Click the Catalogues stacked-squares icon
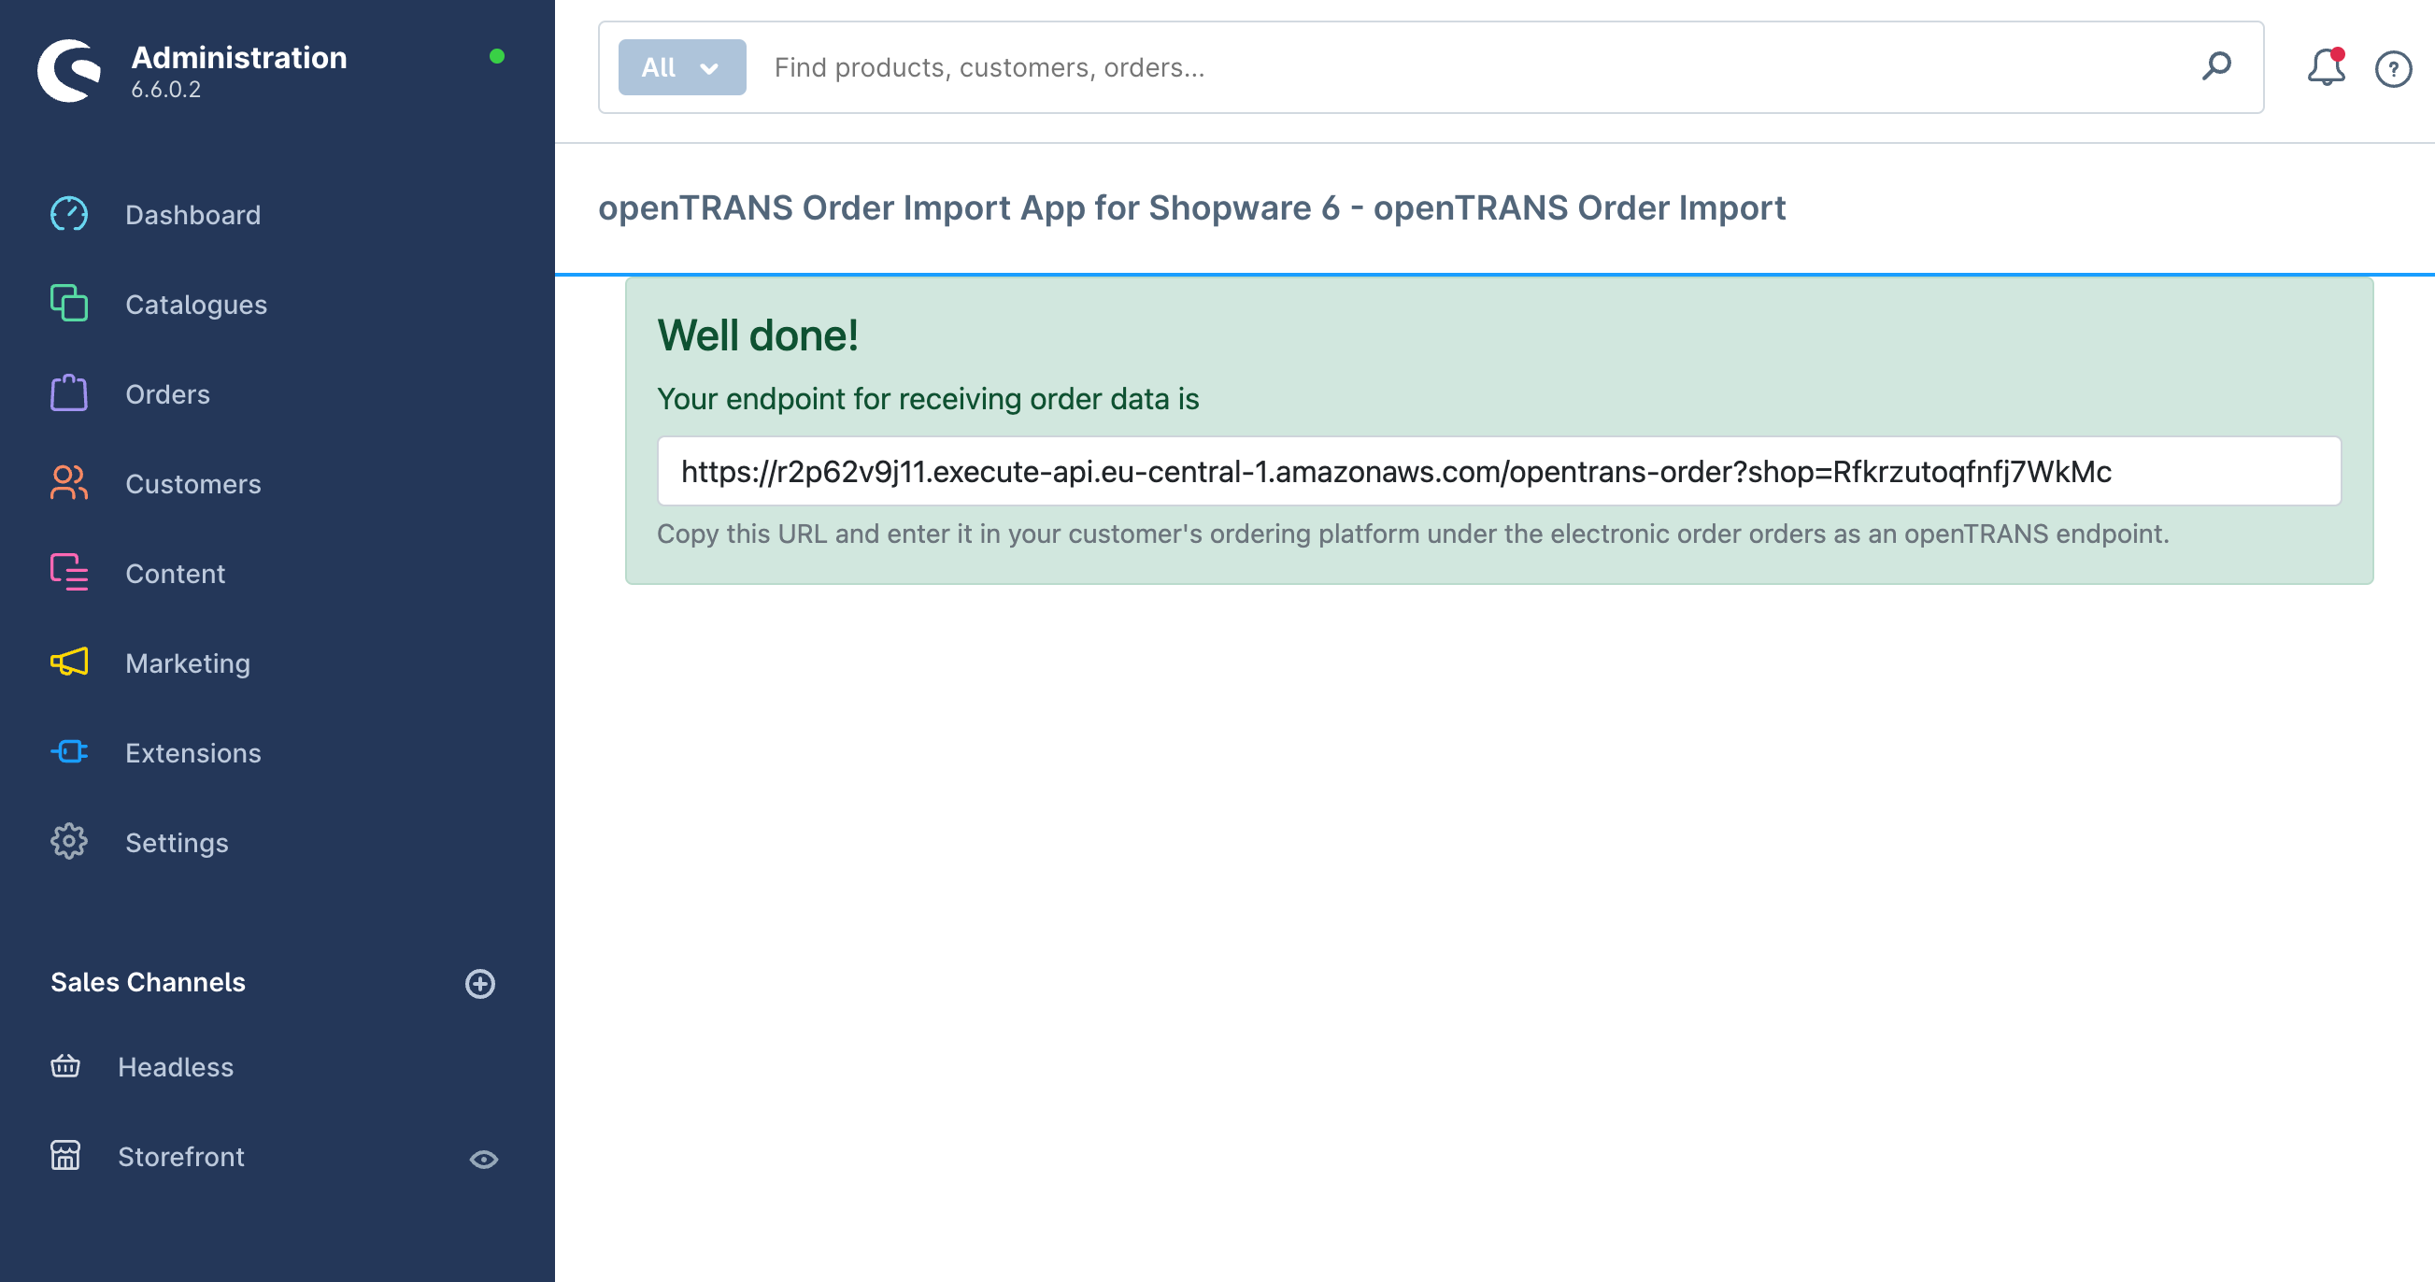The image size is (2435, 1282). (x=69, y=304)
